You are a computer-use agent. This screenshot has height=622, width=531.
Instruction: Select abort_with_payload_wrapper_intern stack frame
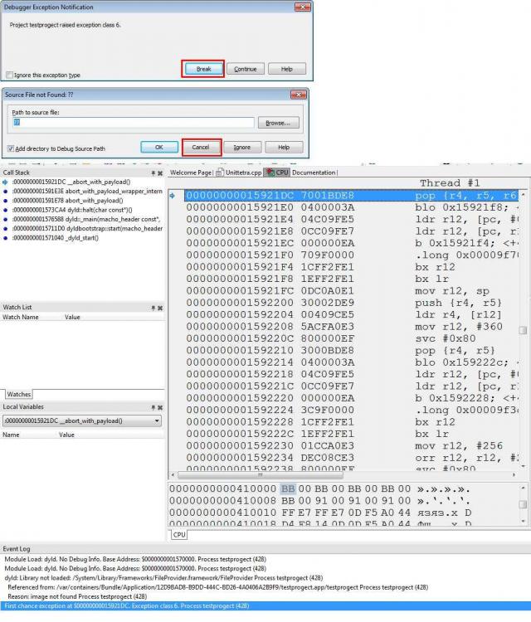click(x=87, y=192)
